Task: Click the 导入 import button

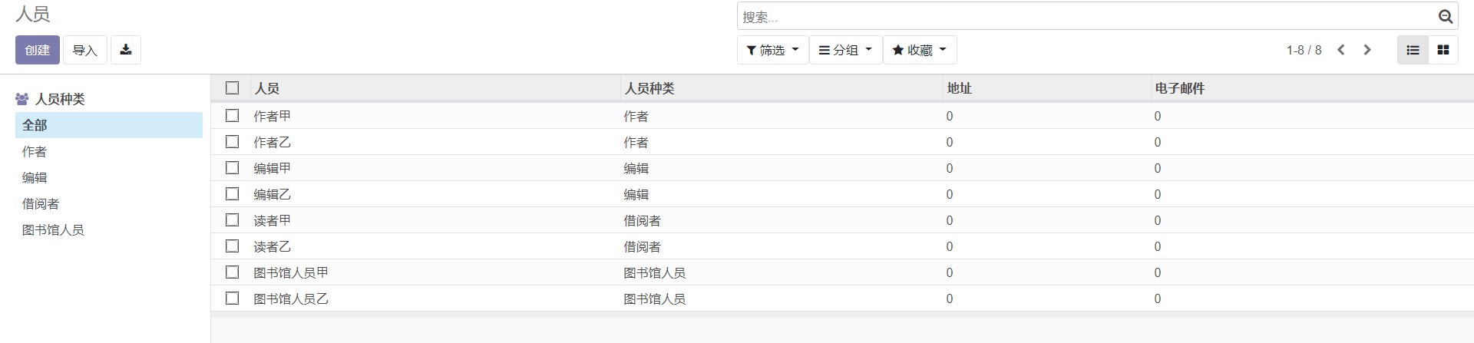Action: (x=84, y=50)
